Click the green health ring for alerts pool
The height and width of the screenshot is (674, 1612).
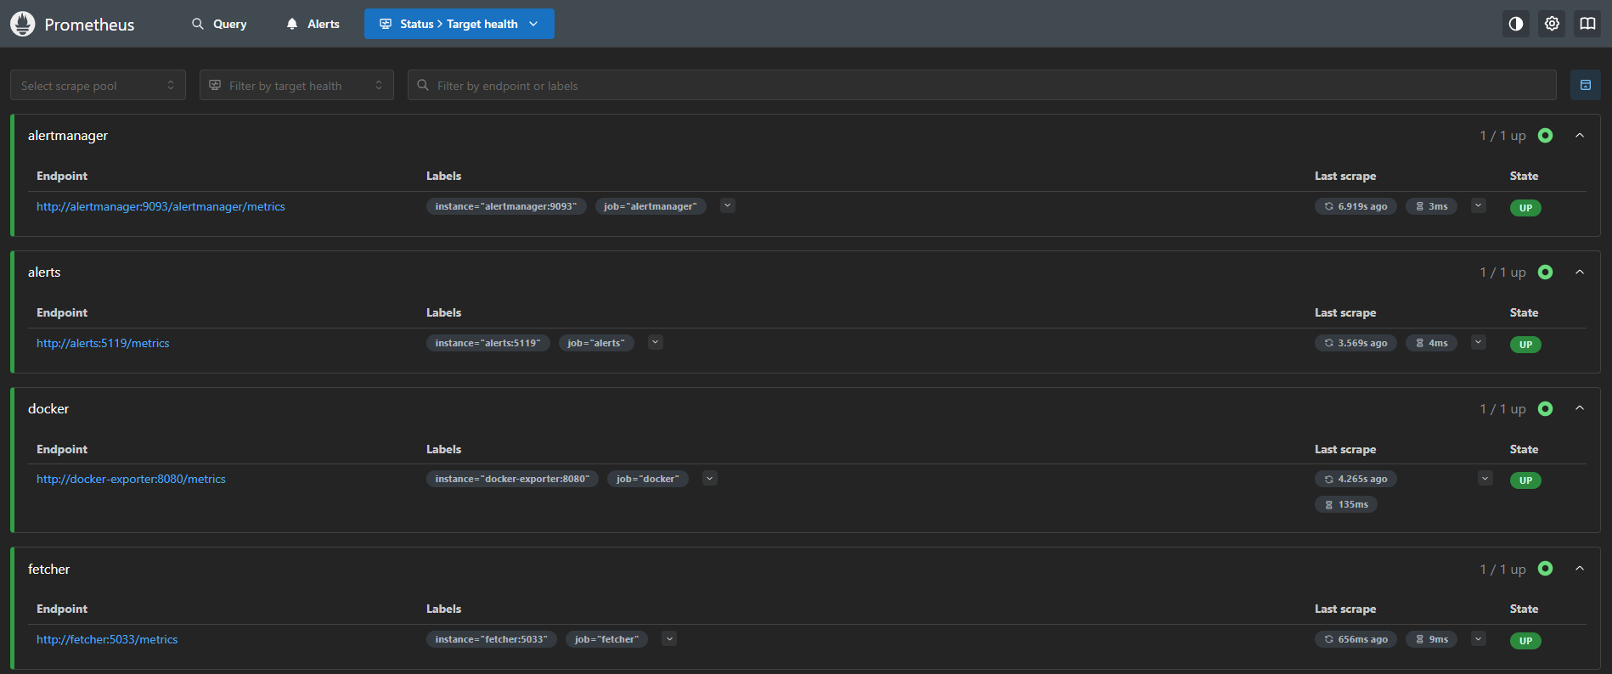pos(1546,272)
